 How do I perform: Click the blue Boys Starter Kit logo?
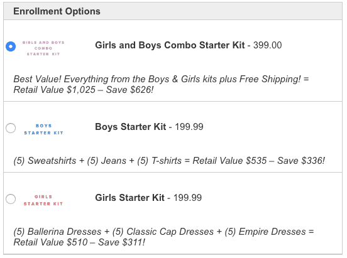43,129
